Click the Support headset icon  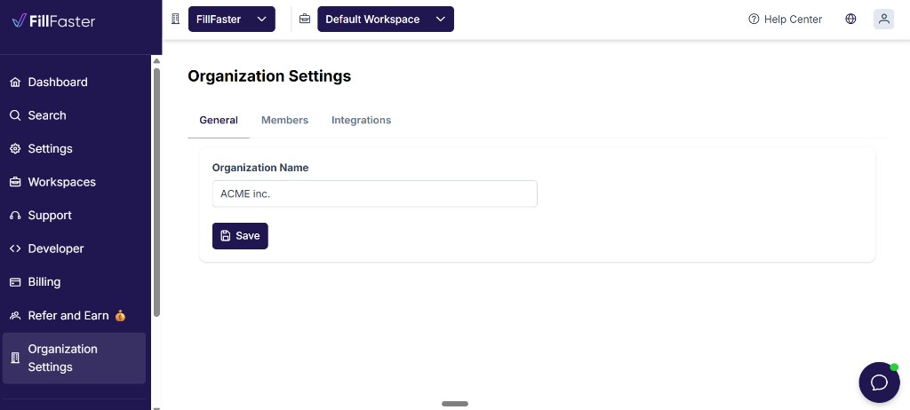pyautogui.click(x=16, y=215)
